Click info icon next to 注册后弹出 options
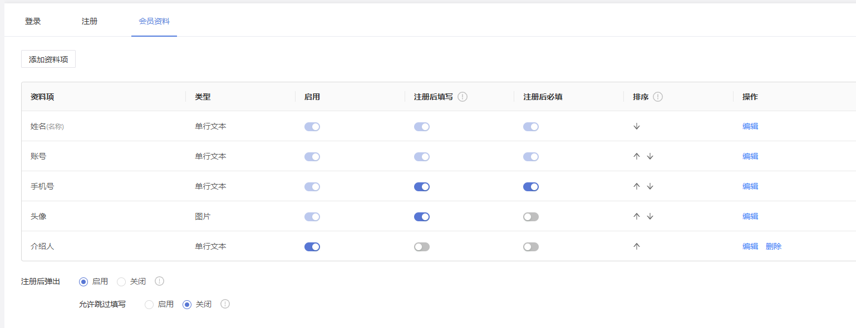 [159, 281]
